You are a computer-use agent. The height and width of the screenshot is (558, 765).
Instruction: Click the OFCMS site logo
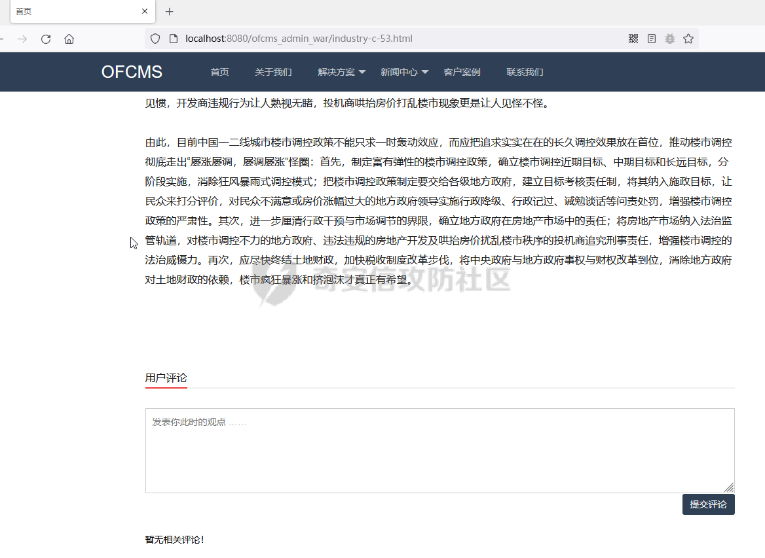[132, 72]
